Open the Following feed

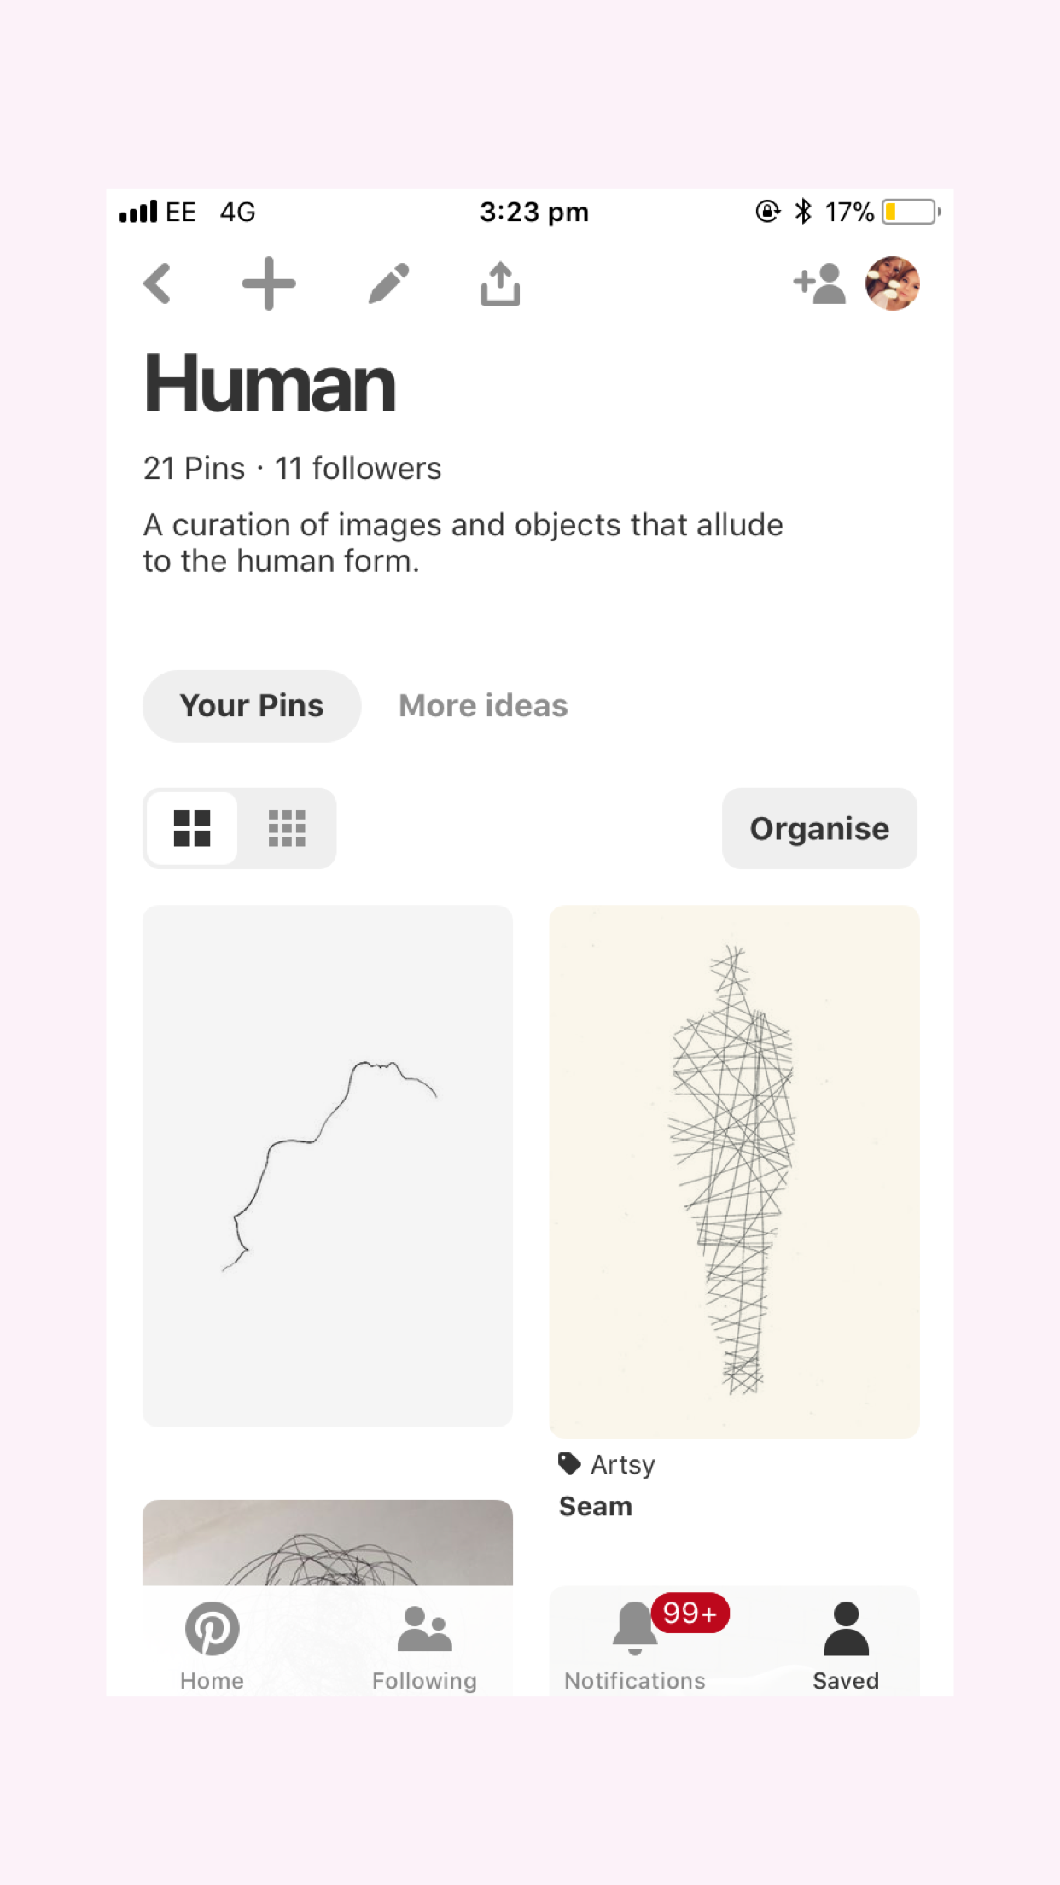(424, 1645)
